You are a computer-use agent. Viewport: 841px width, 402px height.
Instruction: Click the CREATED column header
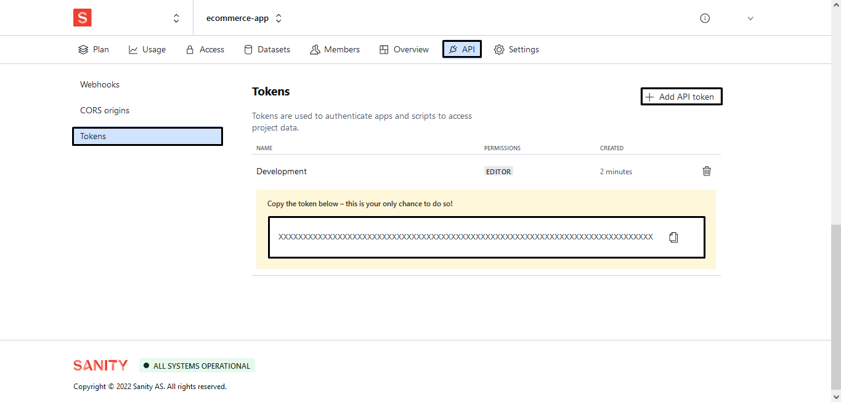[612, 148]
